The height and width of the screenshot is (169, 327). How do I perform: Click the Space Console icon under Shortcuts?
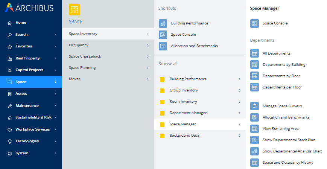(x=163, y=35)
